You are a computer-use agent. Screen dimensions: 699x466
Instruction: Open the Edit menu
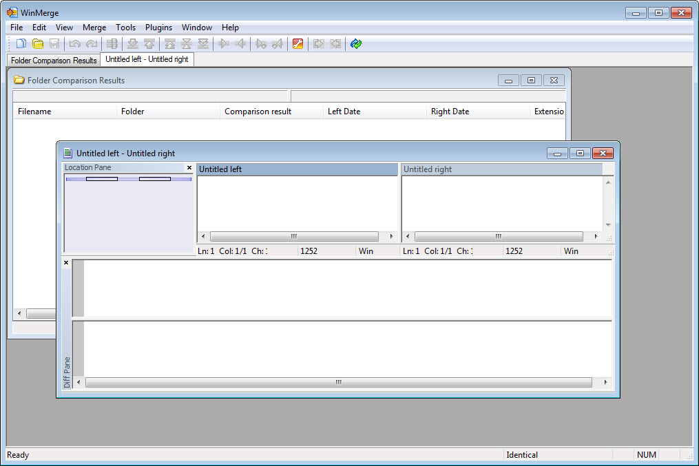click(39, 28)
